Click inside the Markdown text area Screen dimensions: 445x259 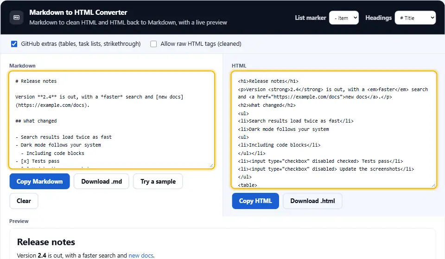click(112, 120)
